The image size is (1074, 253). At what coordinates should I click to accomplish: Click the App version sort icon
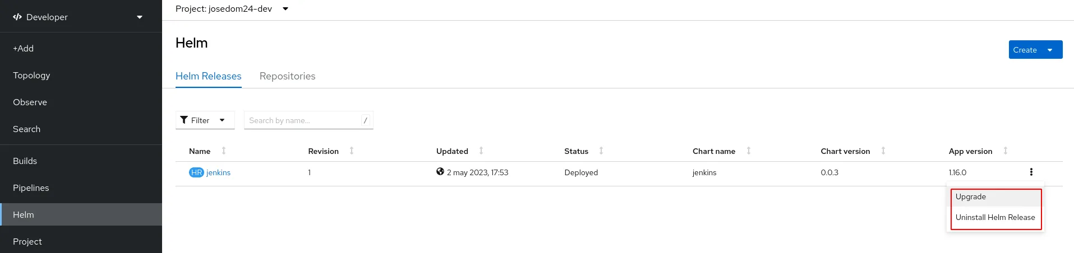pos(1006,151)
